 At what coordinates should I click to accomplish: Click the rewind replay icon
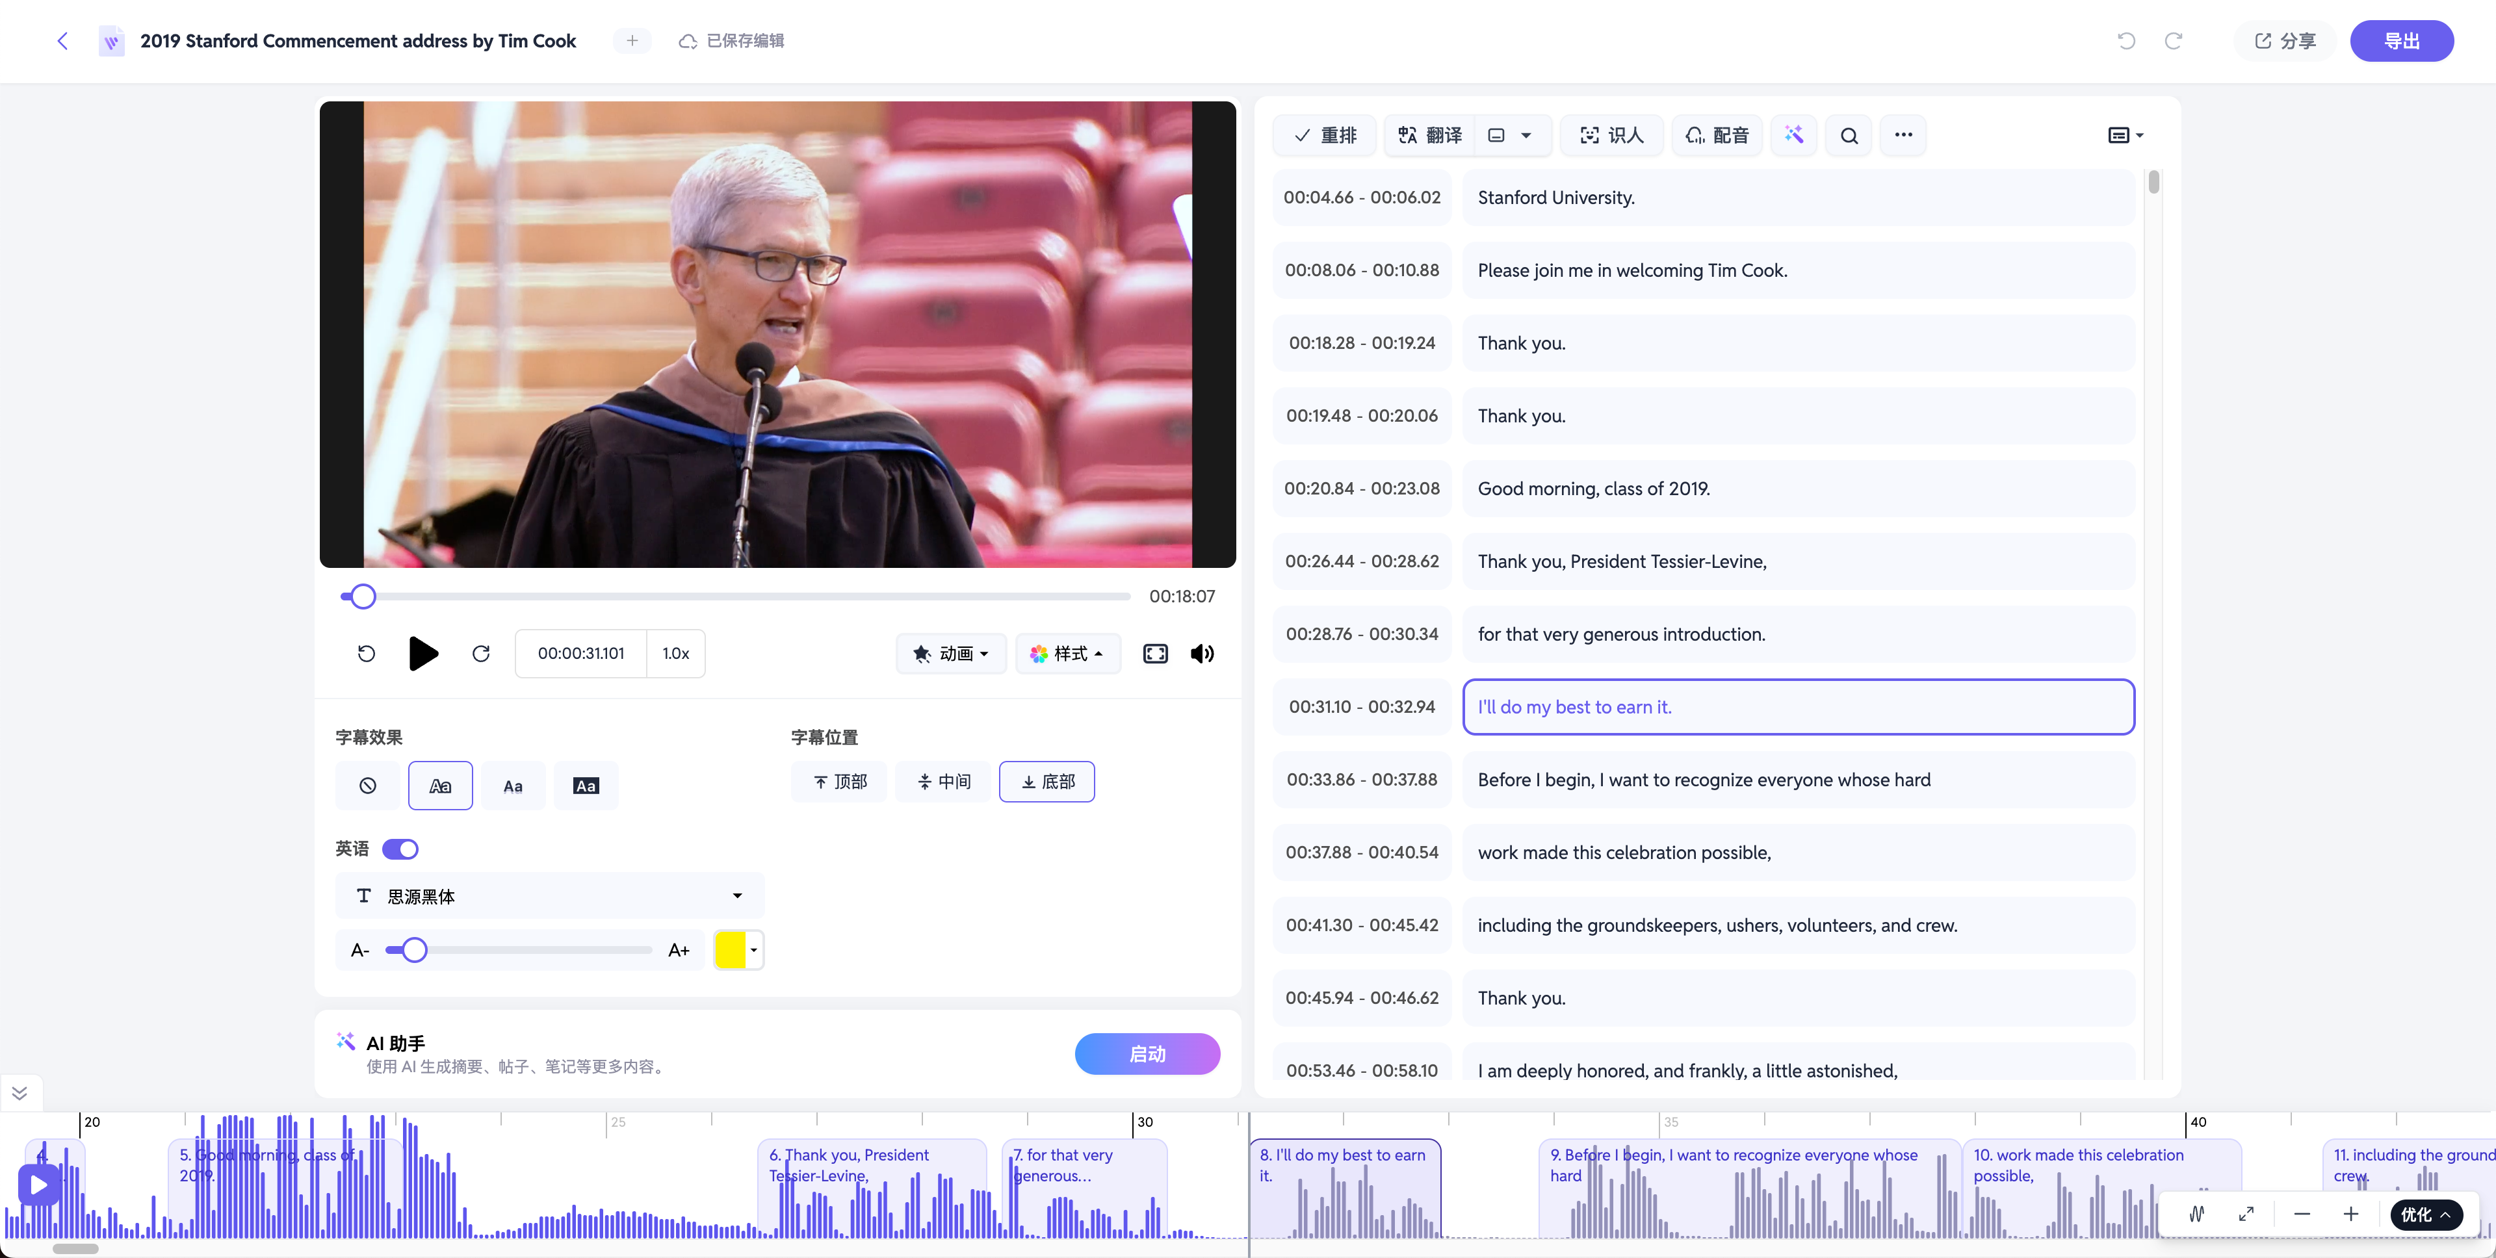366,654
